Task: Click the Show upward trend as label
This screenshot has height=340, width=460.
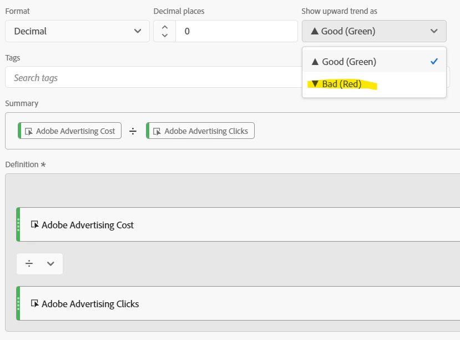Action: click(x=340, y=11)
